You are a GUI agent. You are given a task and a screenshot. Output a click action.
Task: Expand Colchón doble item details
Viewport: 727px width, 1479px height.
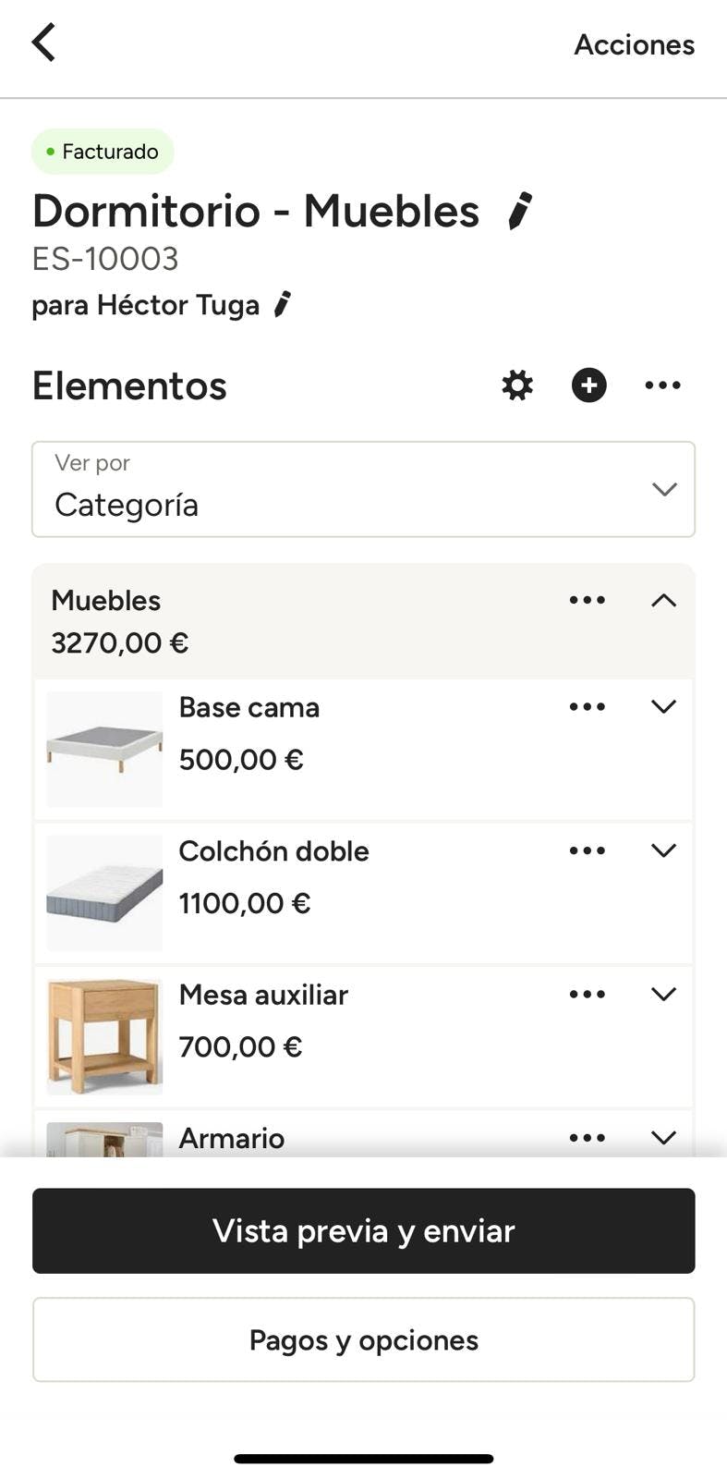pyautogui.click(x=663, y=850)
